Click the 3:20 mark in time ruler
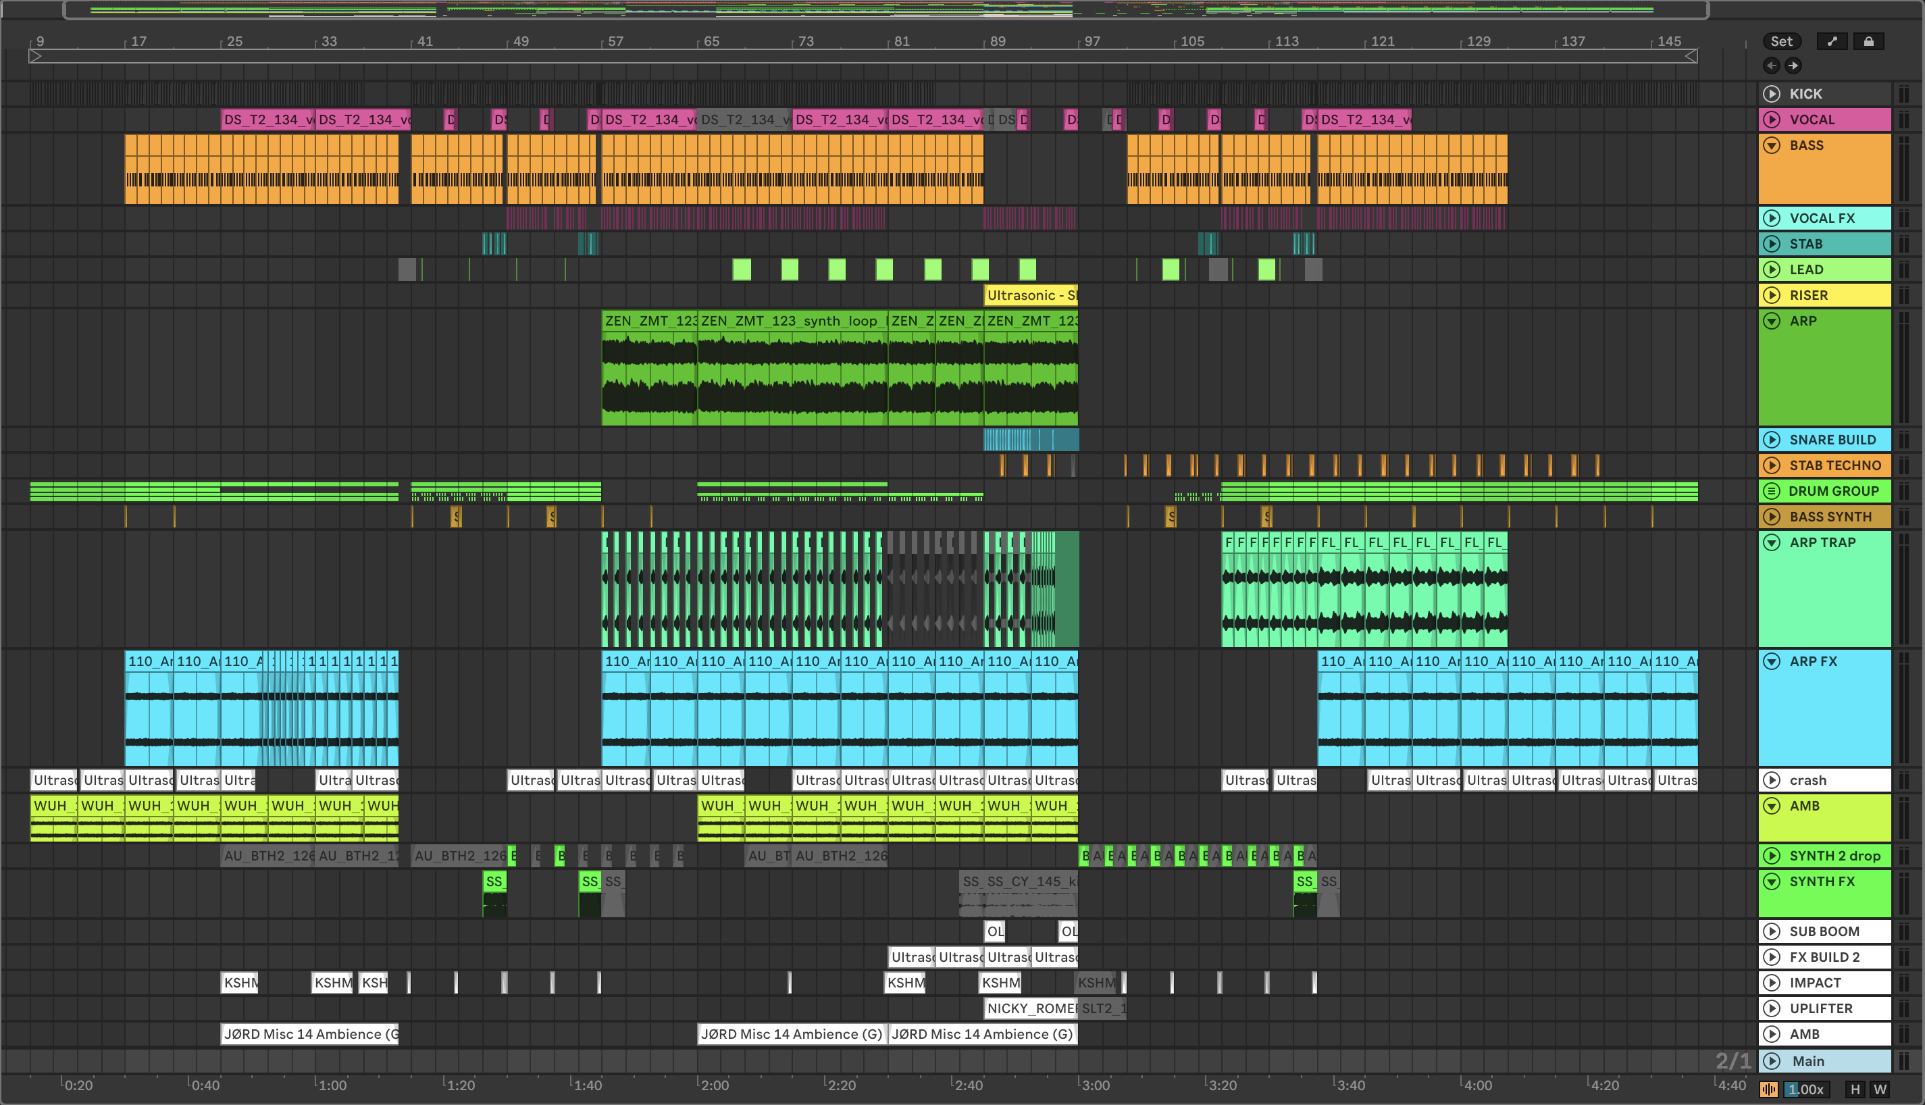Screen dimensions: 1925x1105 pos(1223,1085)
